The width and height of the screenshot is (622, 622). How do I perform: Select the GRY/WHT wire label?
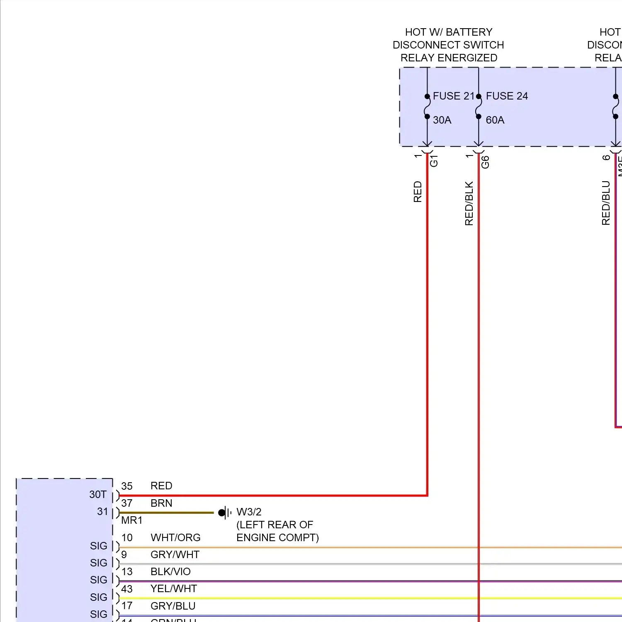pyautogui.click(x=175, y=554)
